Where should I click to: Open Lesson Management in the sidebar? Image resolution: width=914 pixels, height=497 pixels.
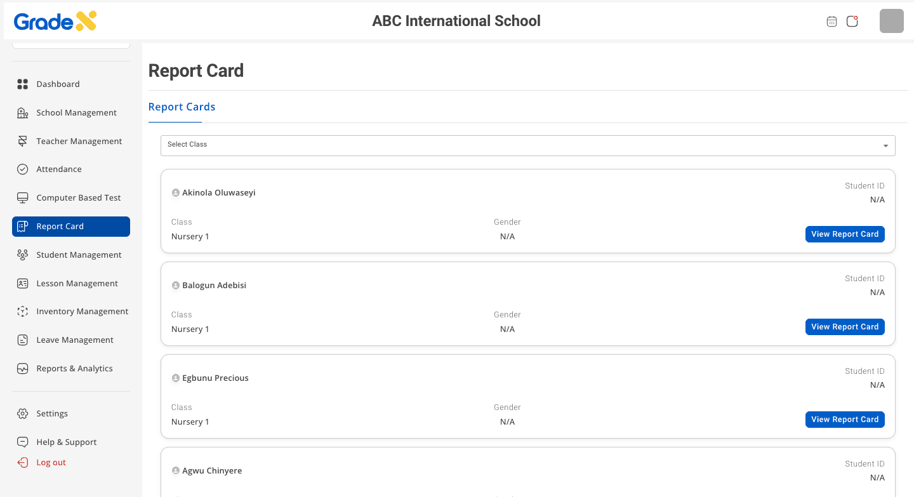pos(77,284)
